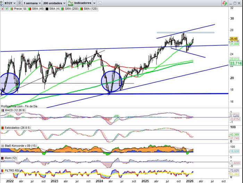Screen dimensions: 243x183
Task: Click the Blai5 Koncorde panel icon
Action: click(2, 145)
